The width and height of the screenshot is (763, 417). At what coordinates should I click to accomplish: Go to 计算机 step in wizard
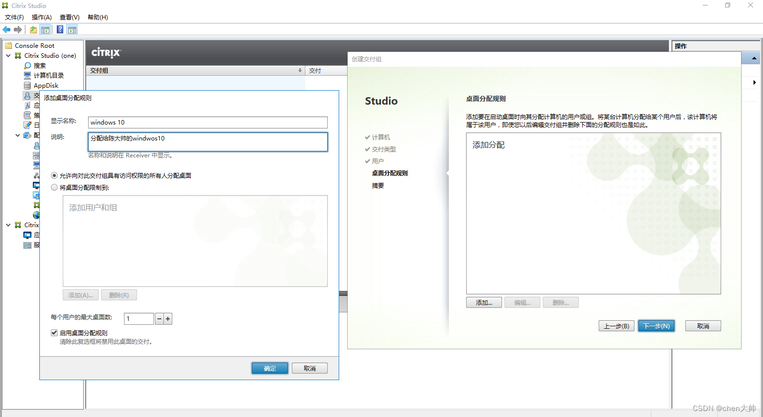point(381,137)
